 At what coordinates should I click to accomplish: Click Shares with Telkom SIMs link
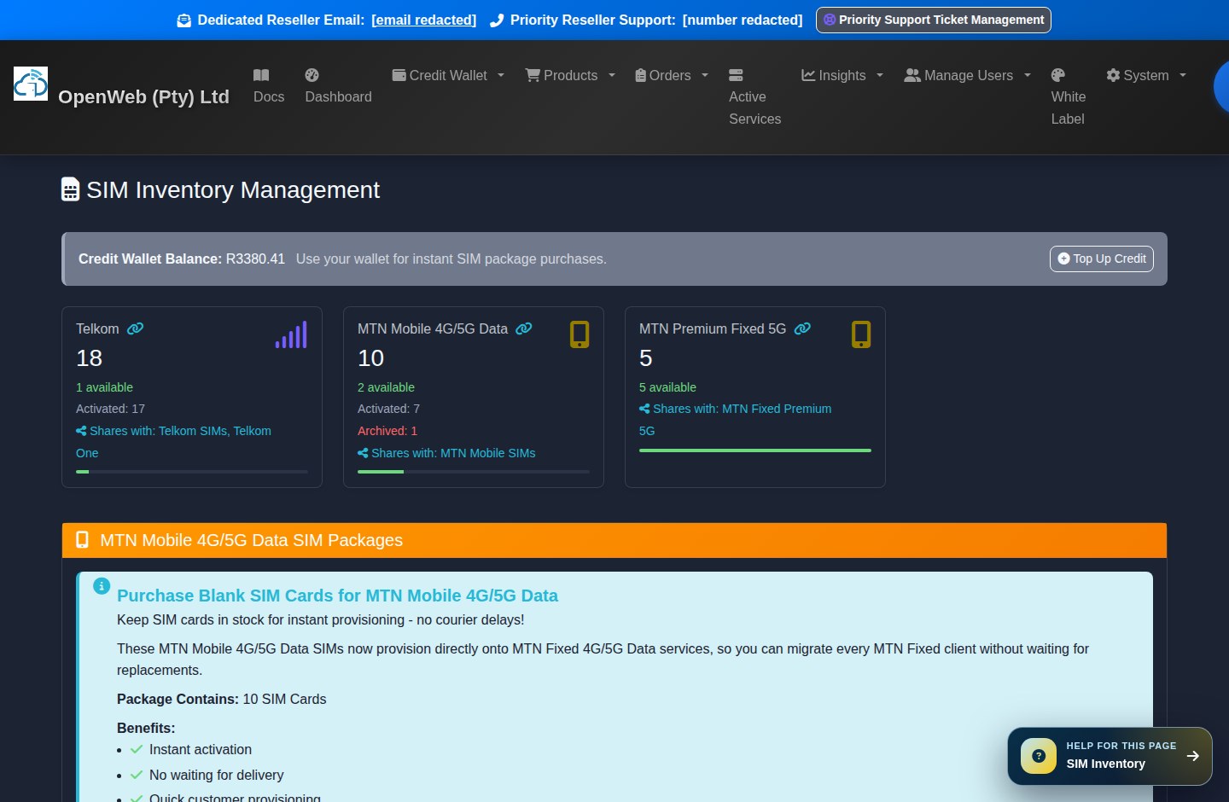[x=173, y=442]
